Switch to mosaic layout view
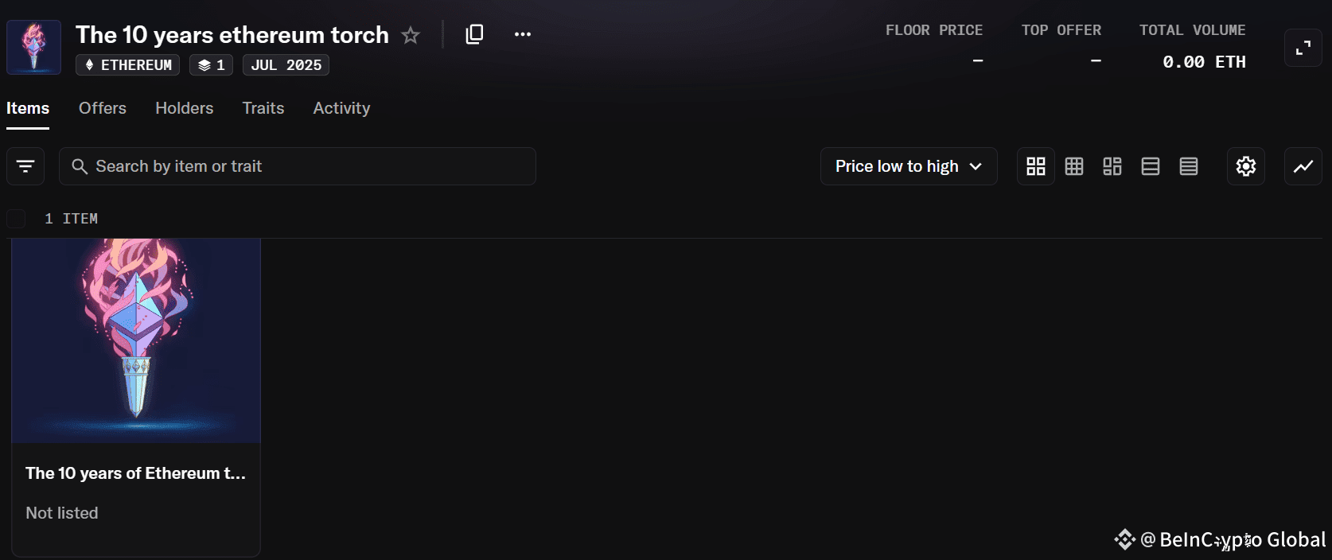1332x560 pixels. [1112, 166]
